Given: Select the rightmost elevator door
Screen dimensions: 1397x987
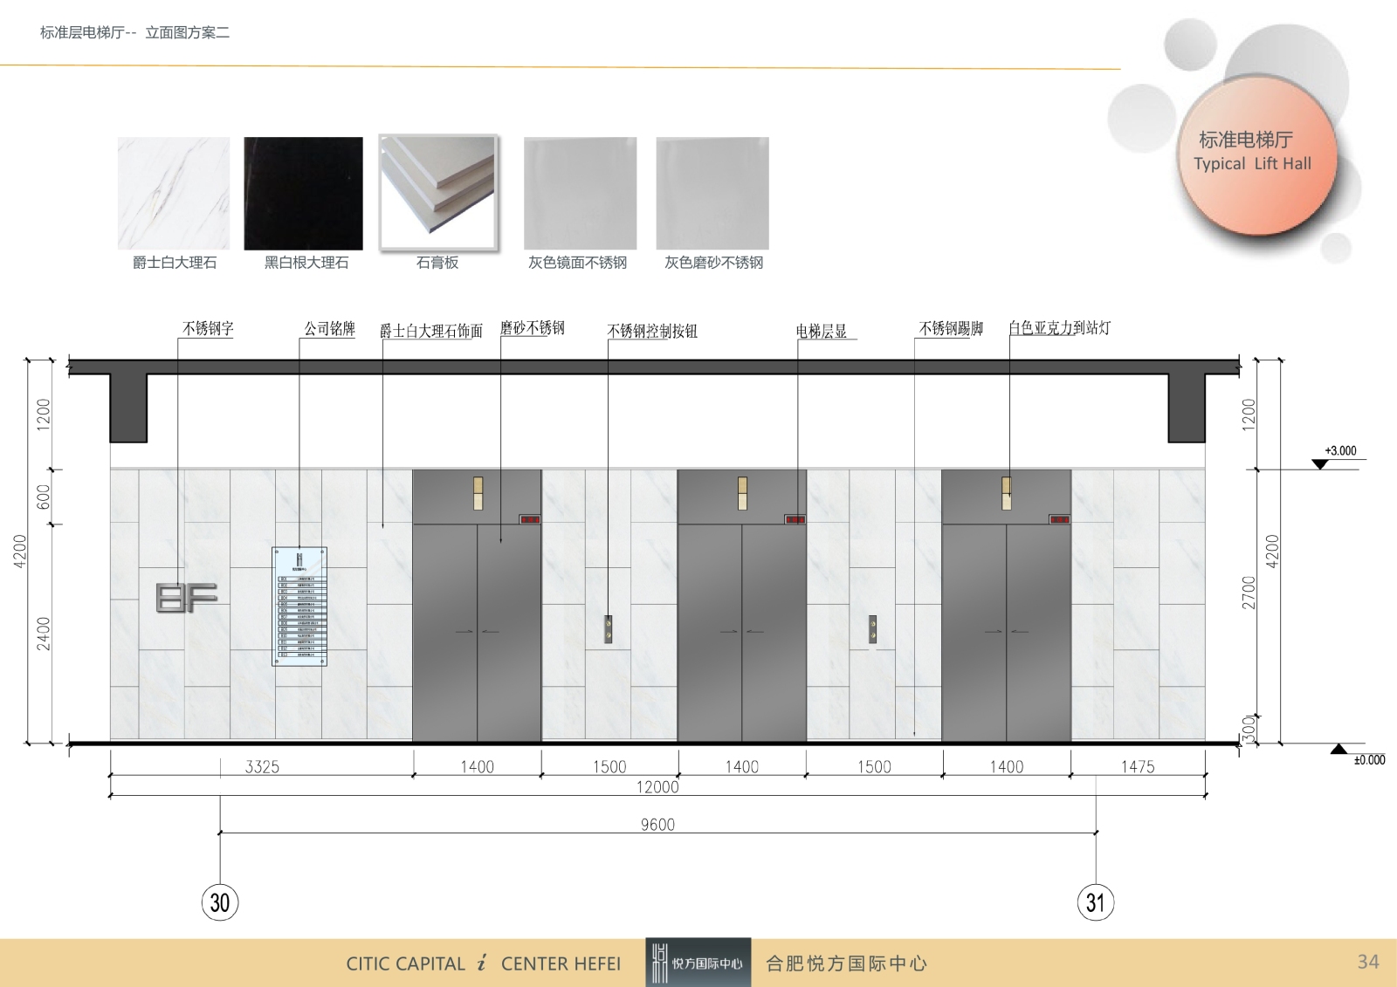Looking at the screenshot, I should 1007,633.
